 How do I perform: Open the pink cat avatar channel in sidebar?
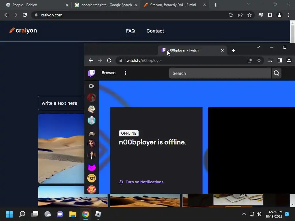tap(92, 167)
